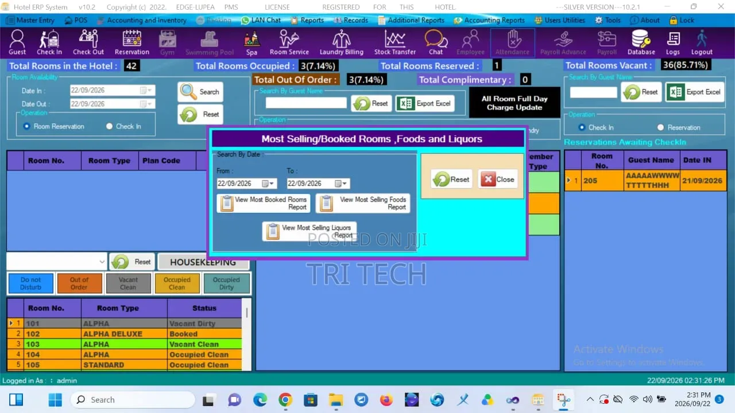Open the Date Out calendar dropdown
Screen dimensions: 735x413
(147, 104)
